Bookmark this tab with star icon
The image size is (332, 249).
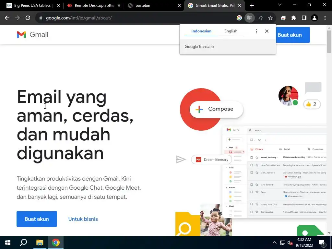point(270,18)
